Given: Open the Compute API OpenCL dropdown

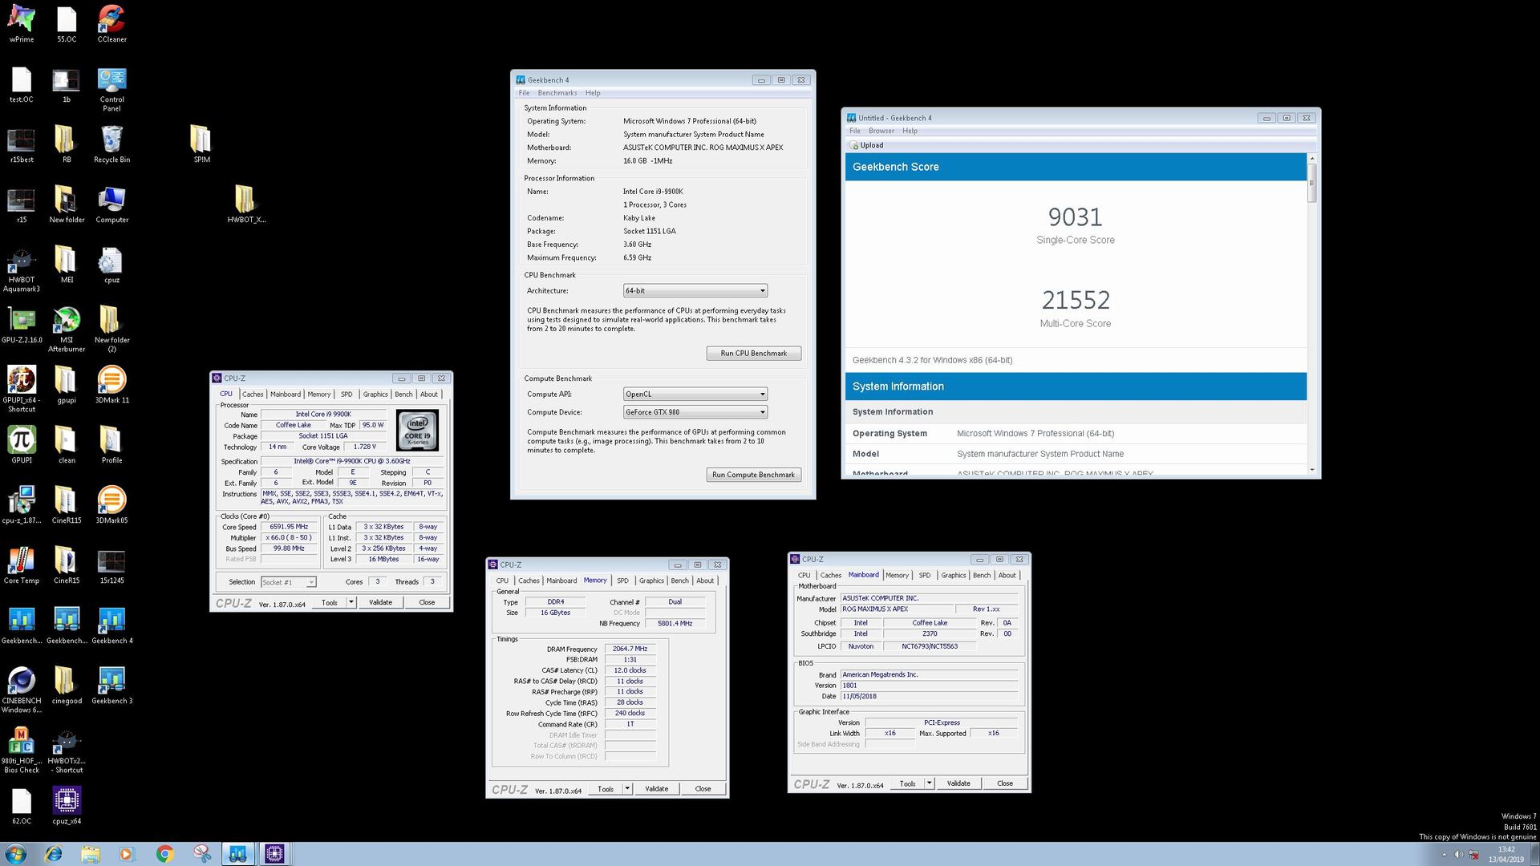Looking at the screenshot, I should click(695, 395).
